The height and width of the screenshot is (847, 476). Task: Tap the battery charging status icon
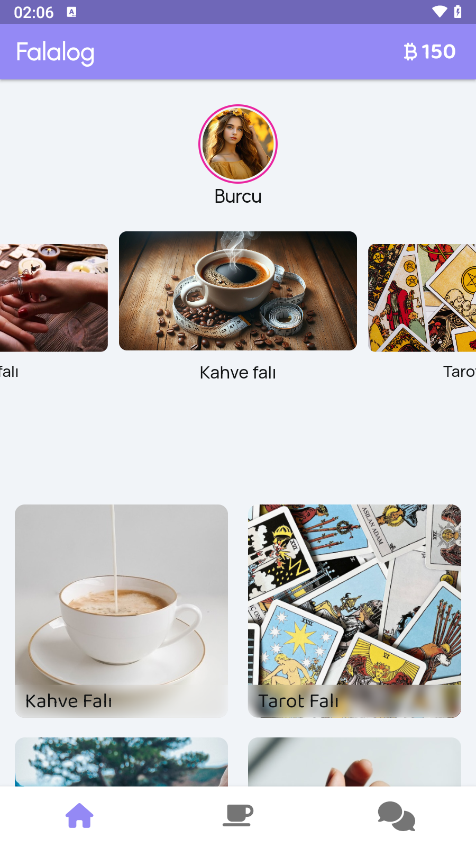coord(458,12)
